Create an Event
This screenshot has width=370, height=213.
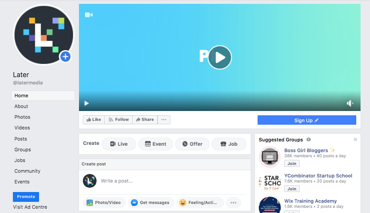(x=155, y=144)
